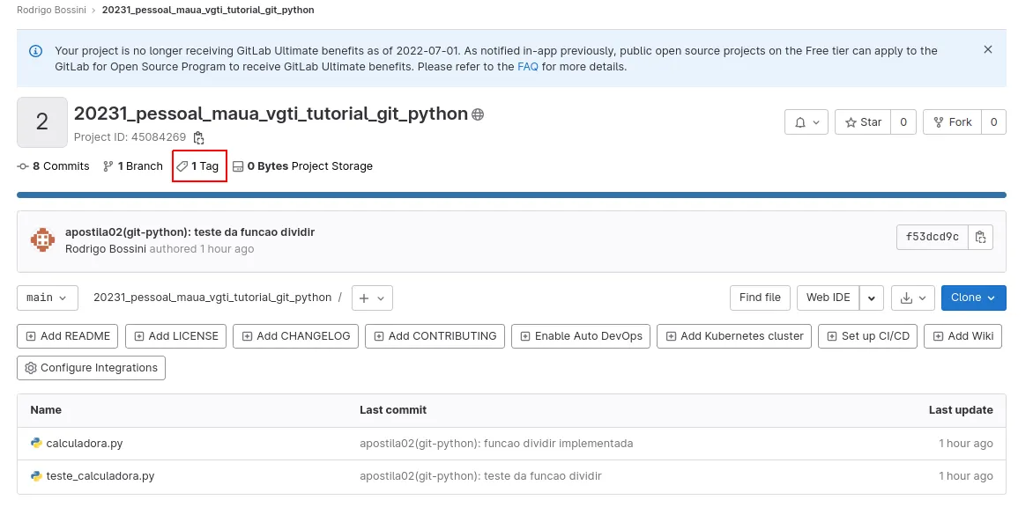Viewport: 1033px width, 522px height.
Task: Open the teste_calculadora.py file
Action: [x=100, y=476]
